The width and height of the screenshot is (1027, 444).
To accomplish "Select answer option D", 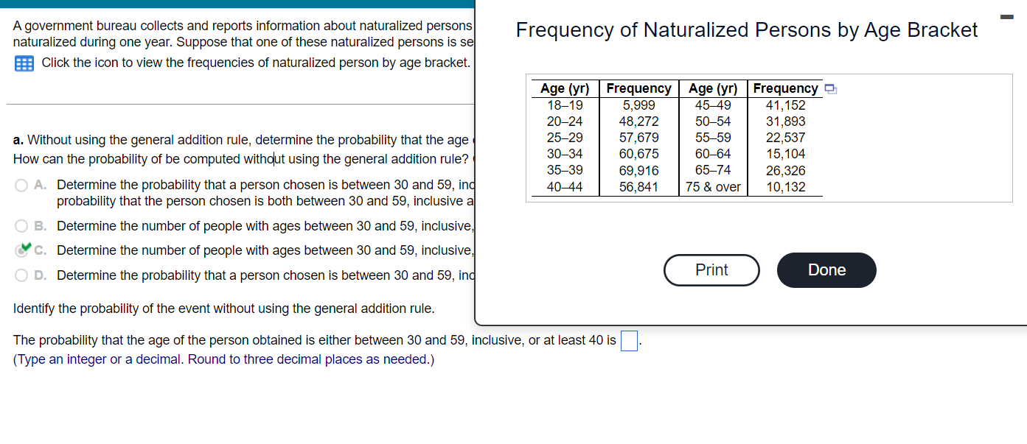I will [x=22, y=275].
